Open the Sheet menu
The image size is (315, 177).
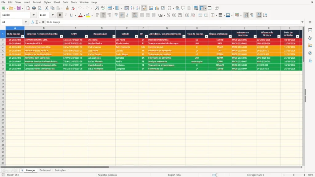(x=57, y=2)
